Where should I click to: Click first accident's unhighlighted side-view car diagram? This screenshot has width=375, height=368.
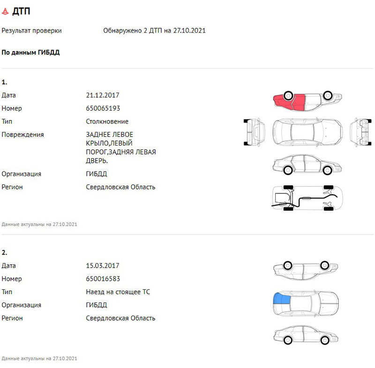coord(307,164)
